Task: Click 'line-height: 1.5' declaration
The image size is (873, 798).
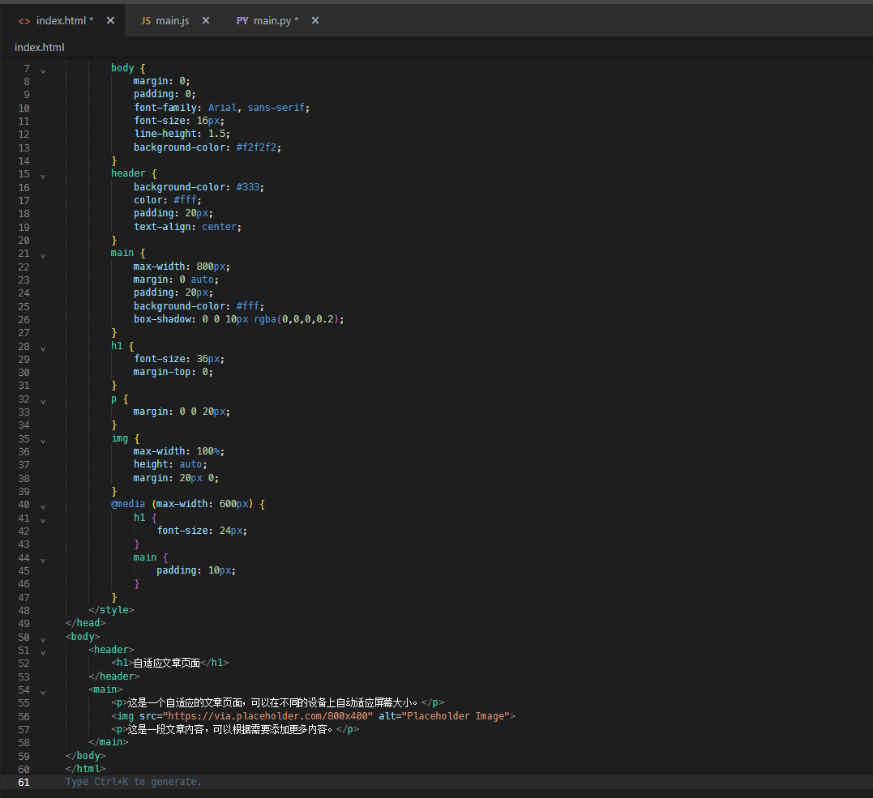Action: 182,134
